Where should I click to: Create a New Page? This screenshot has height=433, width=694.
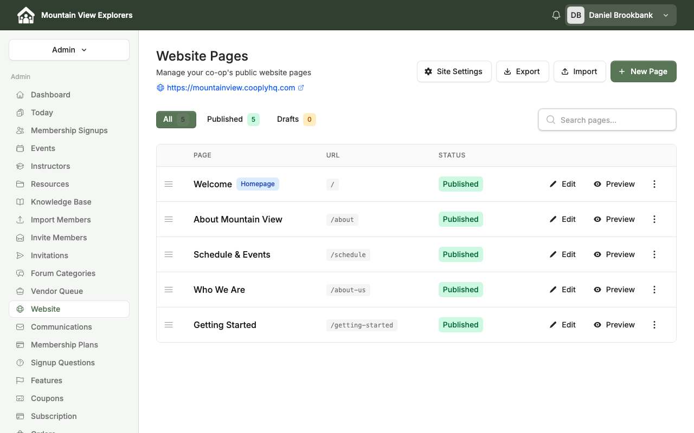tap(643, 71)
